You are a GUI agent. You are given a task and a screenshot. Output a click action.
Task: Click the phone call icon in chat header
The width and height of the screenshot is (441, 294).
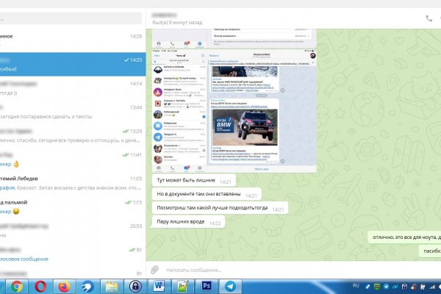tap(428, 18)
